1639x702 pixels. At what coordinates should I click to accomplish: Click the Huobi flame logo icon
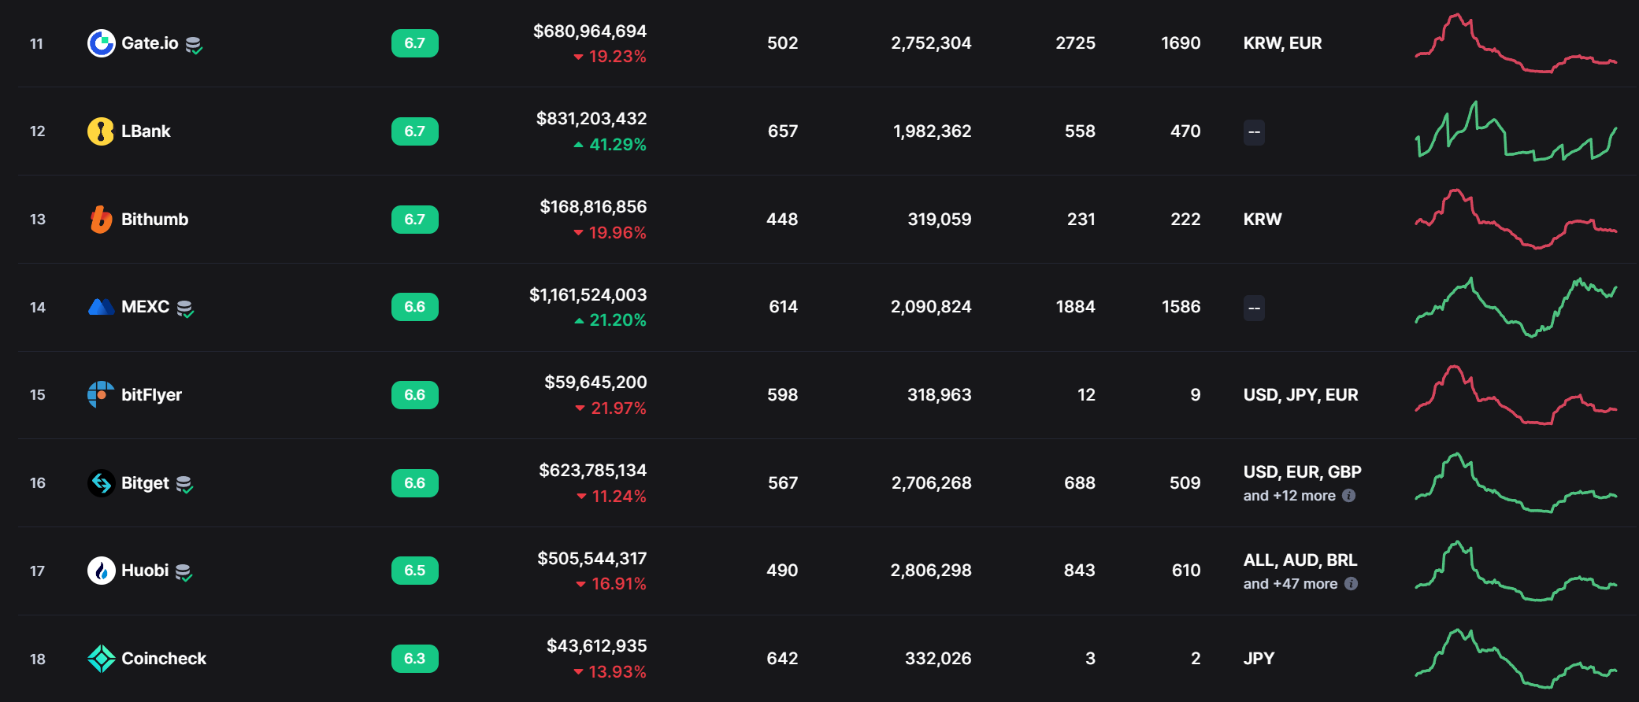tap(101, 571)
